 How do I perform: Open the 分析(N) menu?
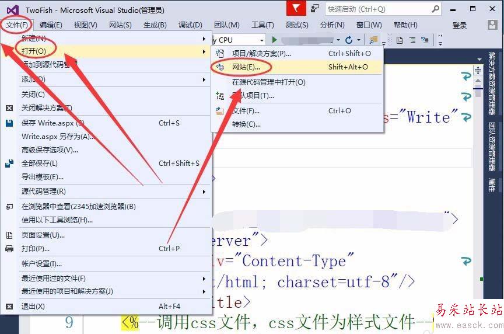coord(332,25)
